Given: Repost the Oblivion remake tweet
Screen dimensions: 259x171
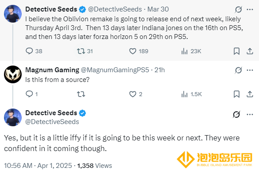Looking at the screenshot, I should click(x=85, y=51).
